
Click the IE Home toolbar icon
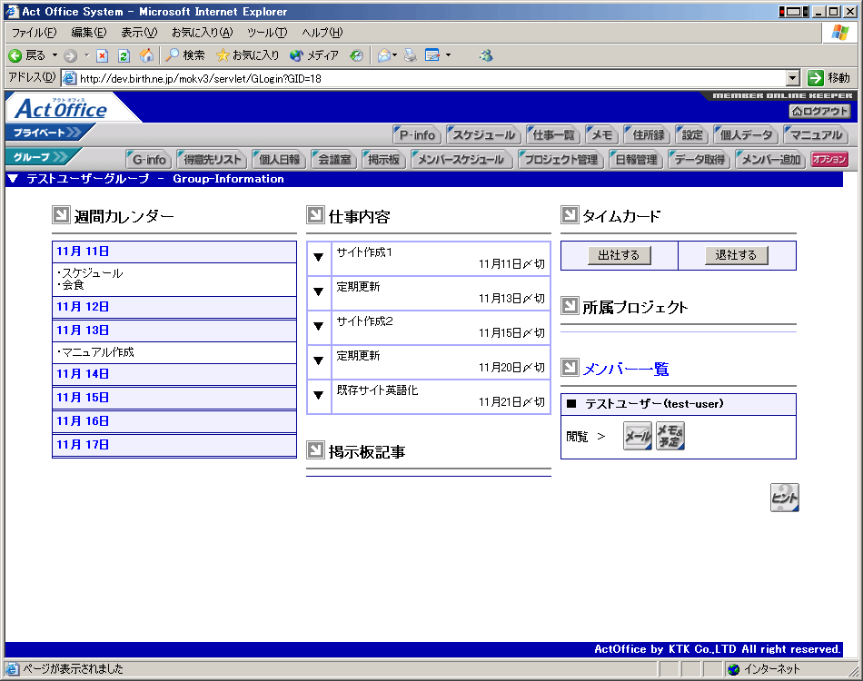(146, 55)
